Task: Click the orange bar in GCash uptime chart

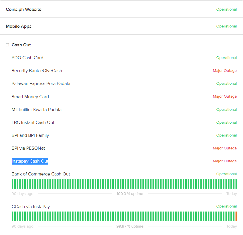Action: point(236,216)
